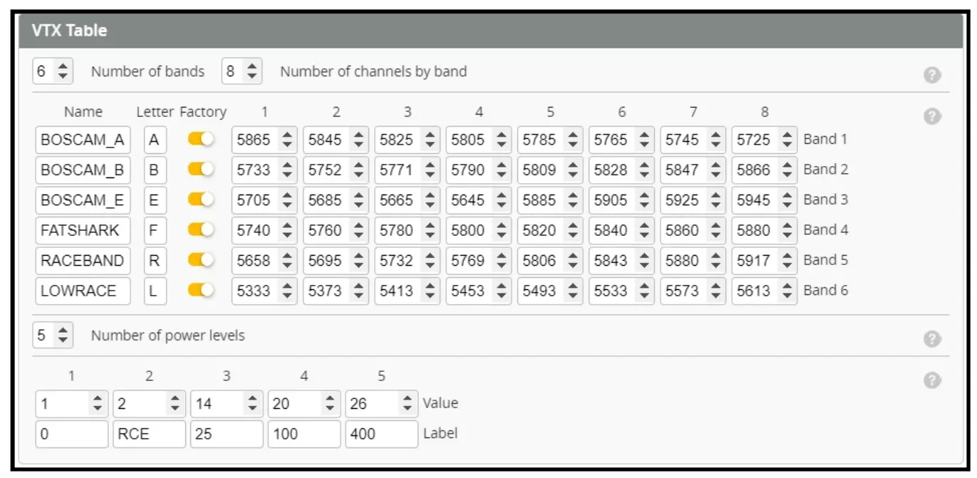Toggle Factory switch for LOWRACE band
This screenshot has width=977, height=478.
[x=201, y=290]
